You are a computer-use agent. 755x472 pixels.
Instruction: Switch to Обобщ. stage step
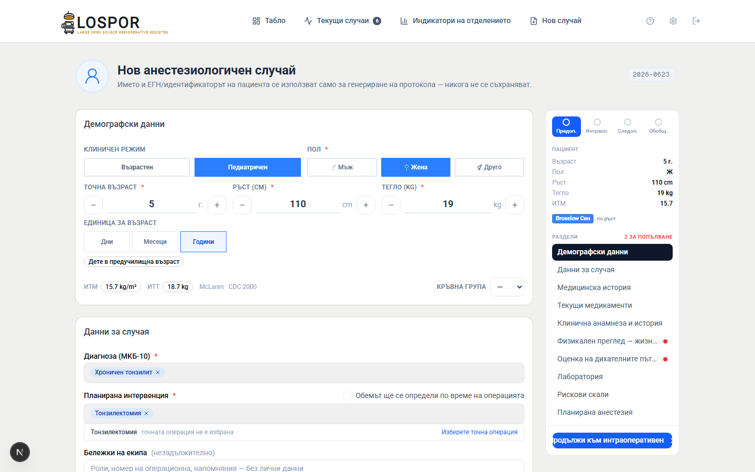[658, 126]
